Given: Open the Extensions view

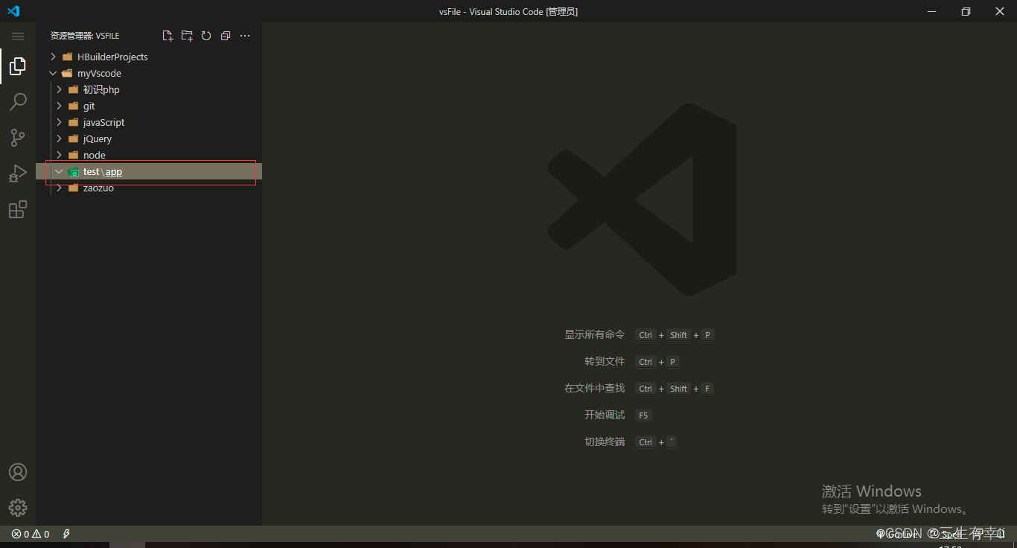Looking at the screenshot, I should coord(18,210).
